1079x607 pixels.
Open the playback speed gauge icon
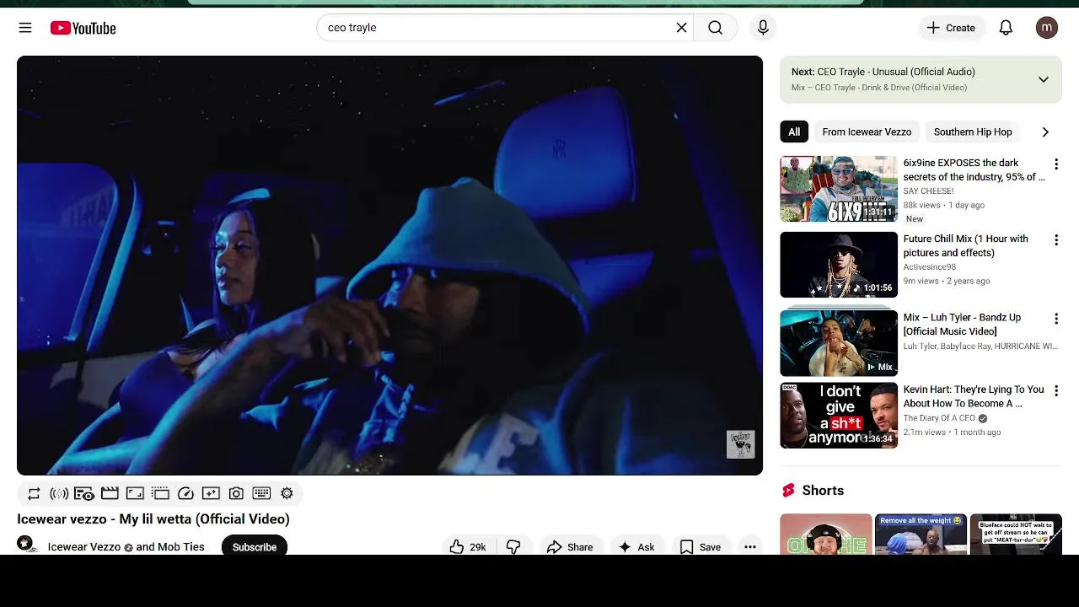[x=186, y=493]
